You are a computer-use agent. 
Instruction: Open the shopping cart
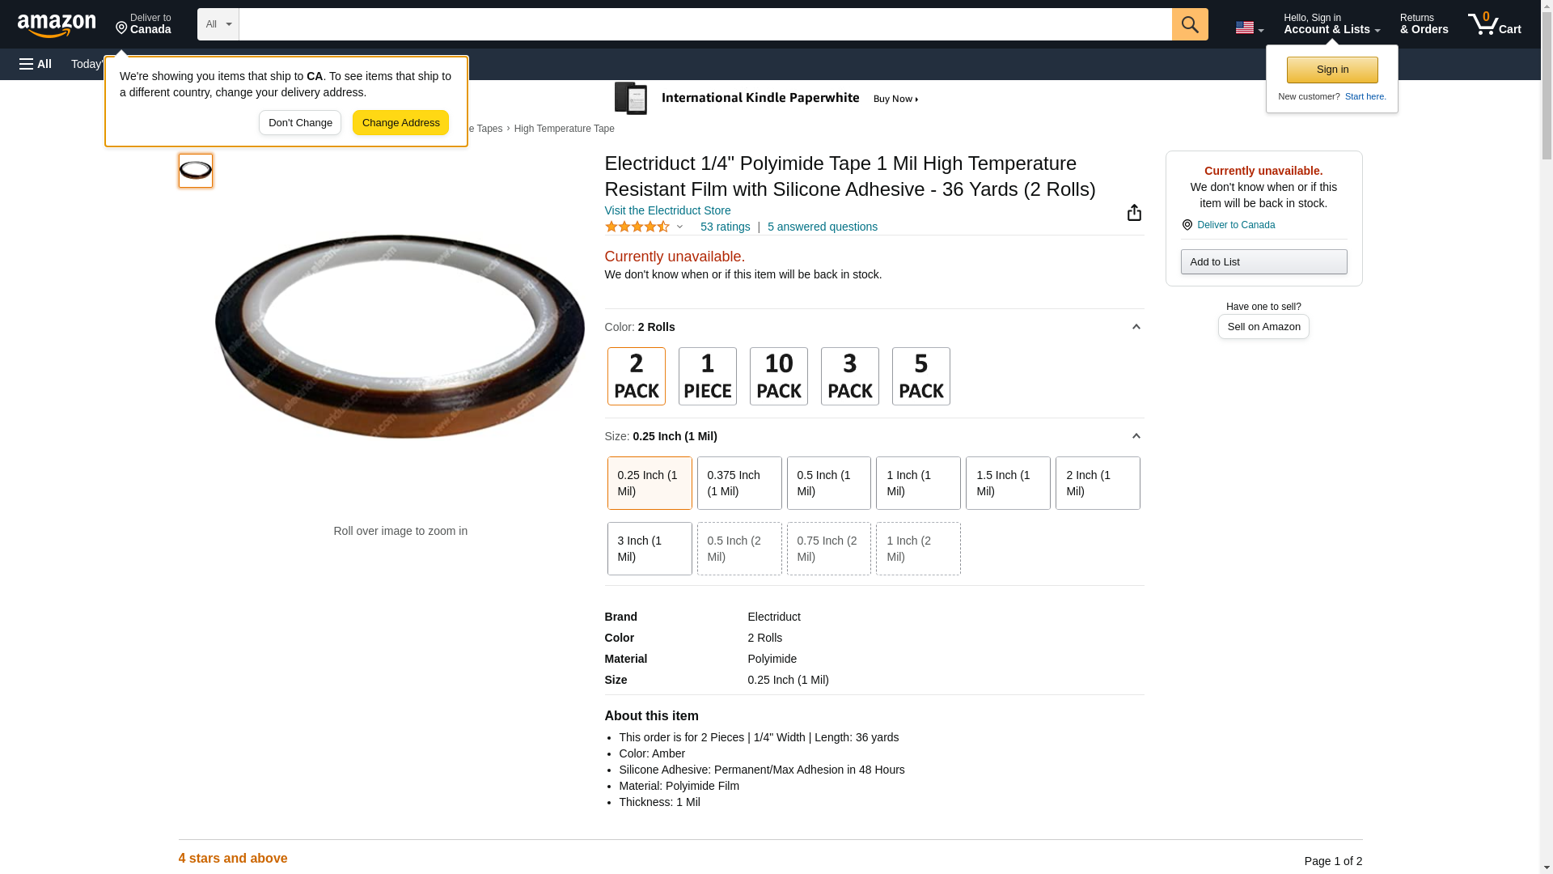point(1494,24)
